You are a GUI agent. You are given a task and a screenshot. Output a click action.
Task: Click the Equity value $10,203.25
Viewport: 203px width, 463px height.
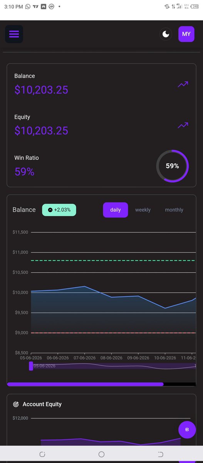(x=41, y=131)
